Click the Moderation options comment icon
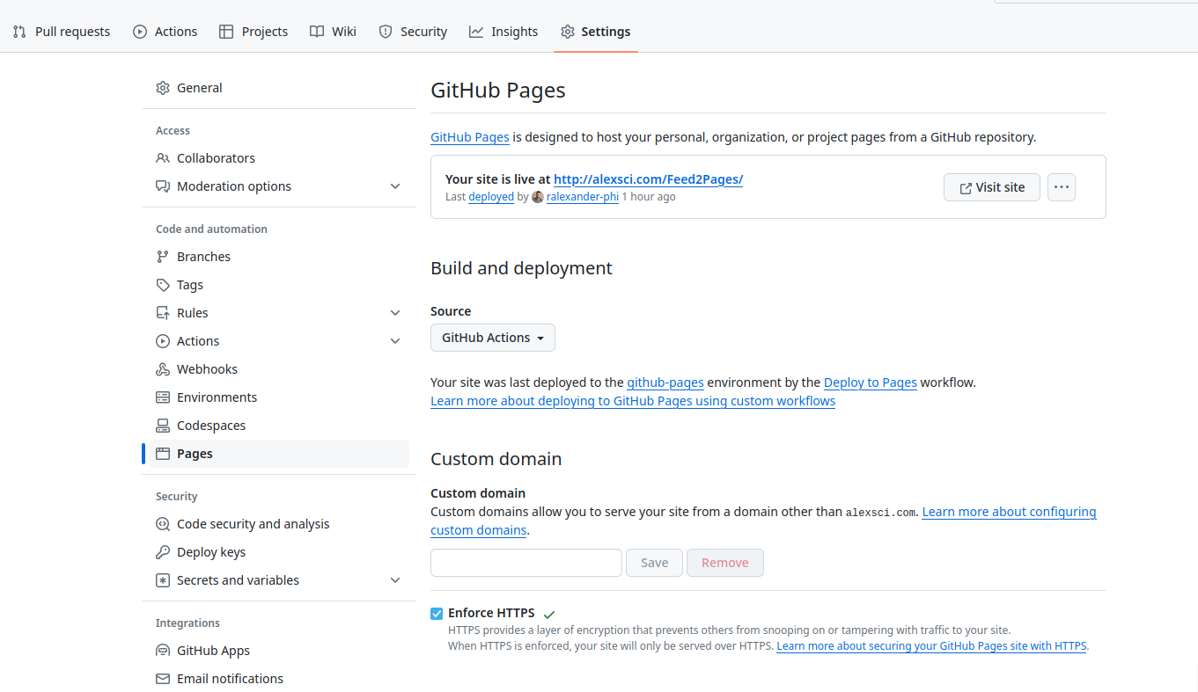 click(163, 186)
